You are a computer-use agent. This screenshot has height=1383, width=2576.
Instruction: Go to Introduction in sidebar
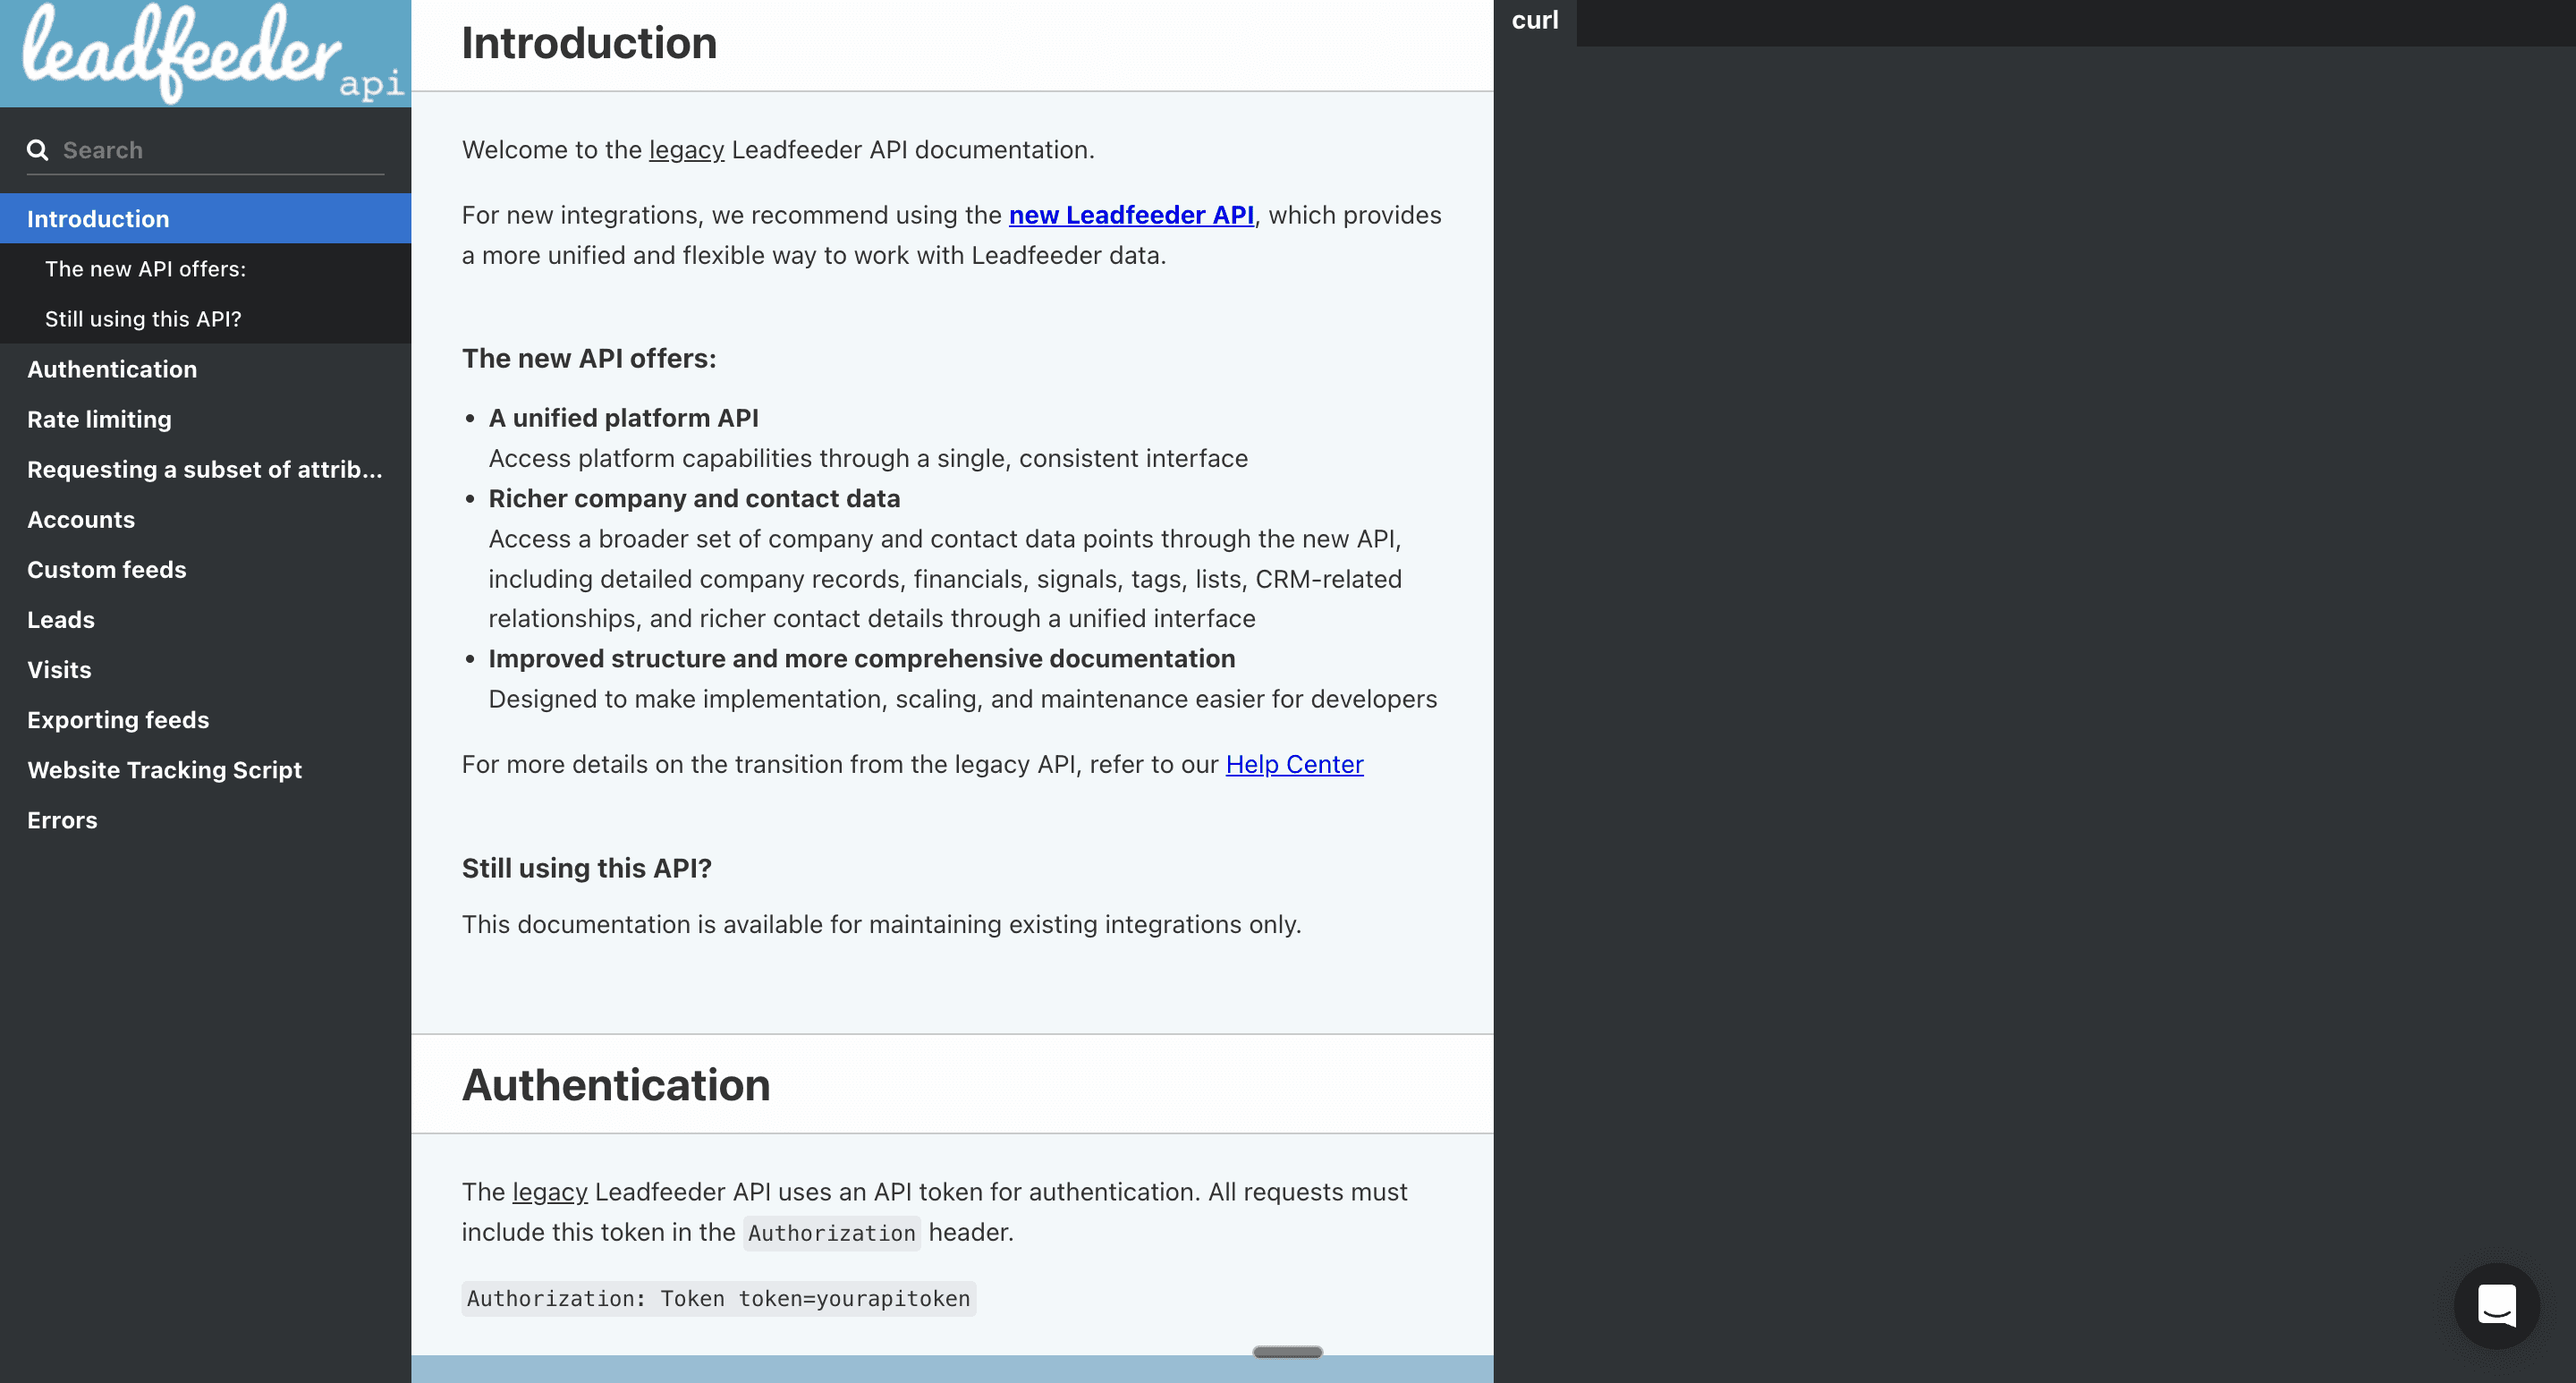(x=98, y=219)
